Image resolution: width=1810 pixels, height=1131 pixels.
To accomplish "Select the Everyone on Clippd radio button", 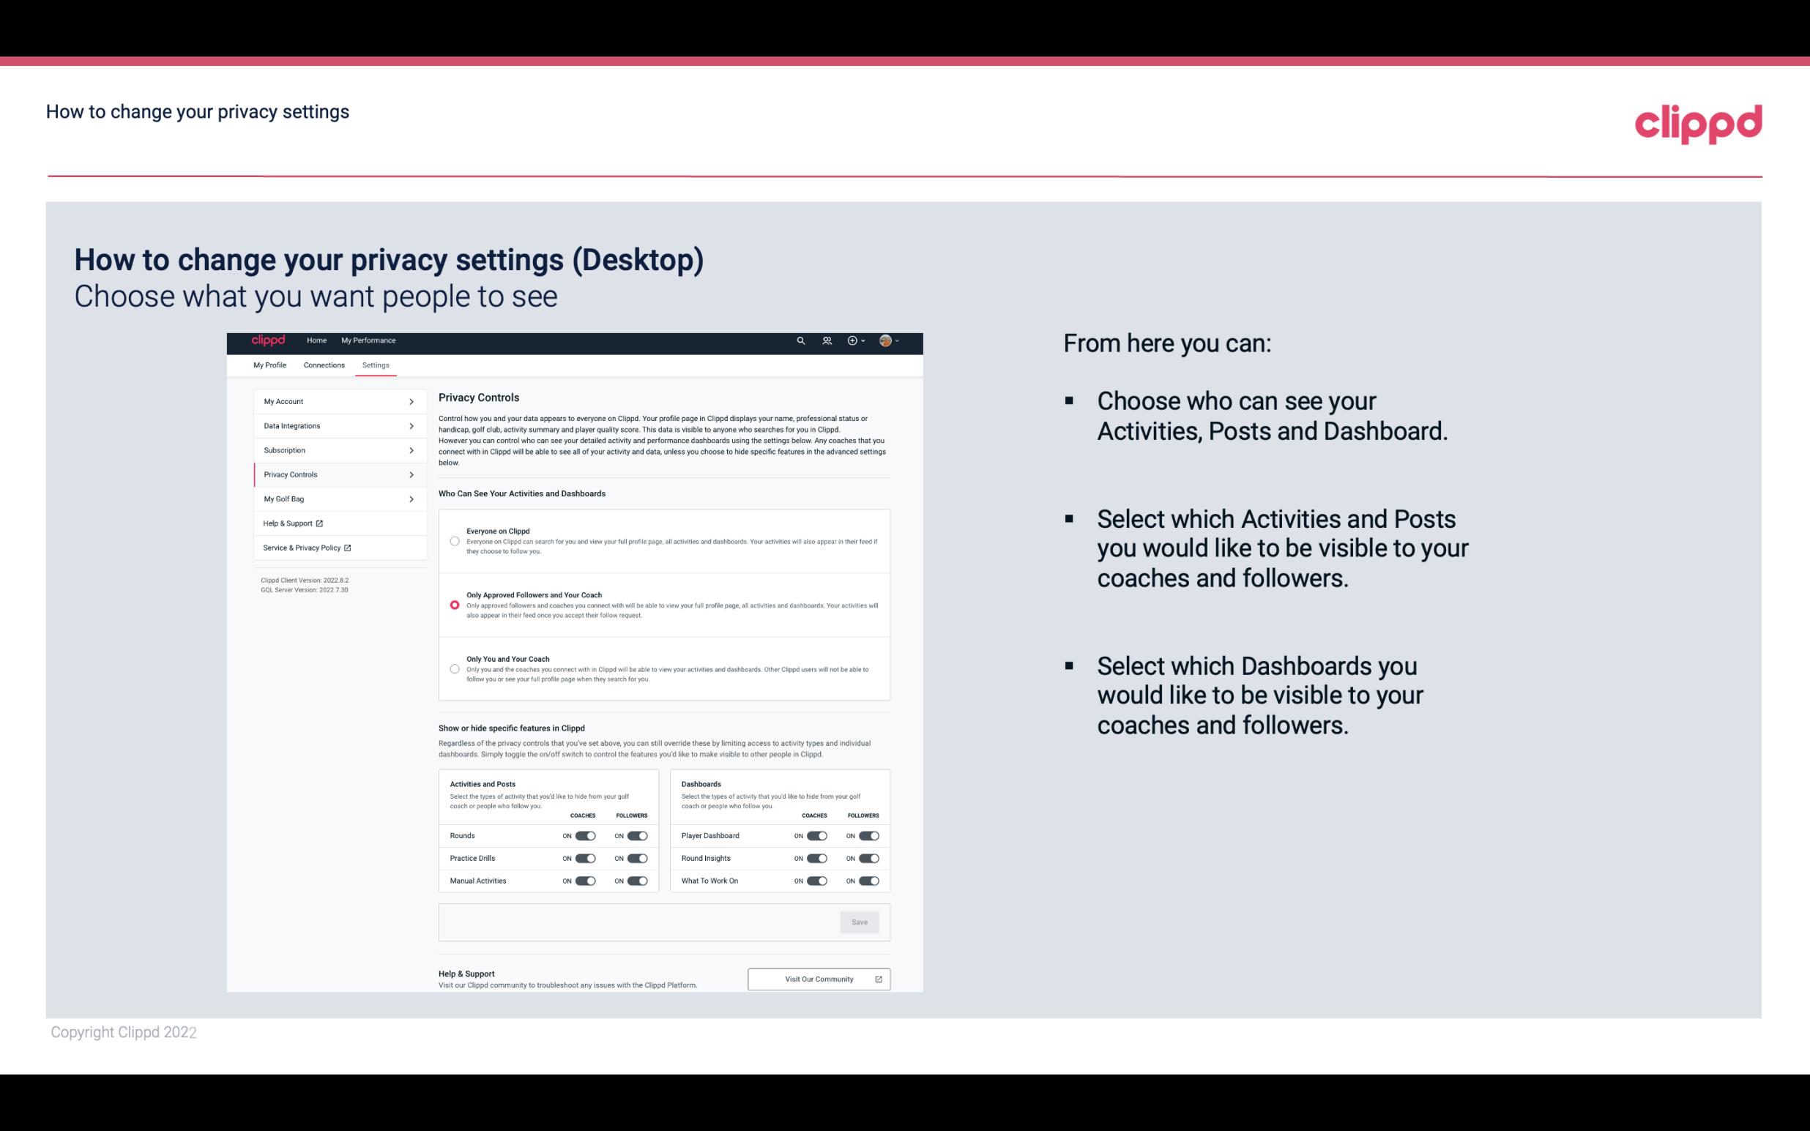I will [453, 540].
